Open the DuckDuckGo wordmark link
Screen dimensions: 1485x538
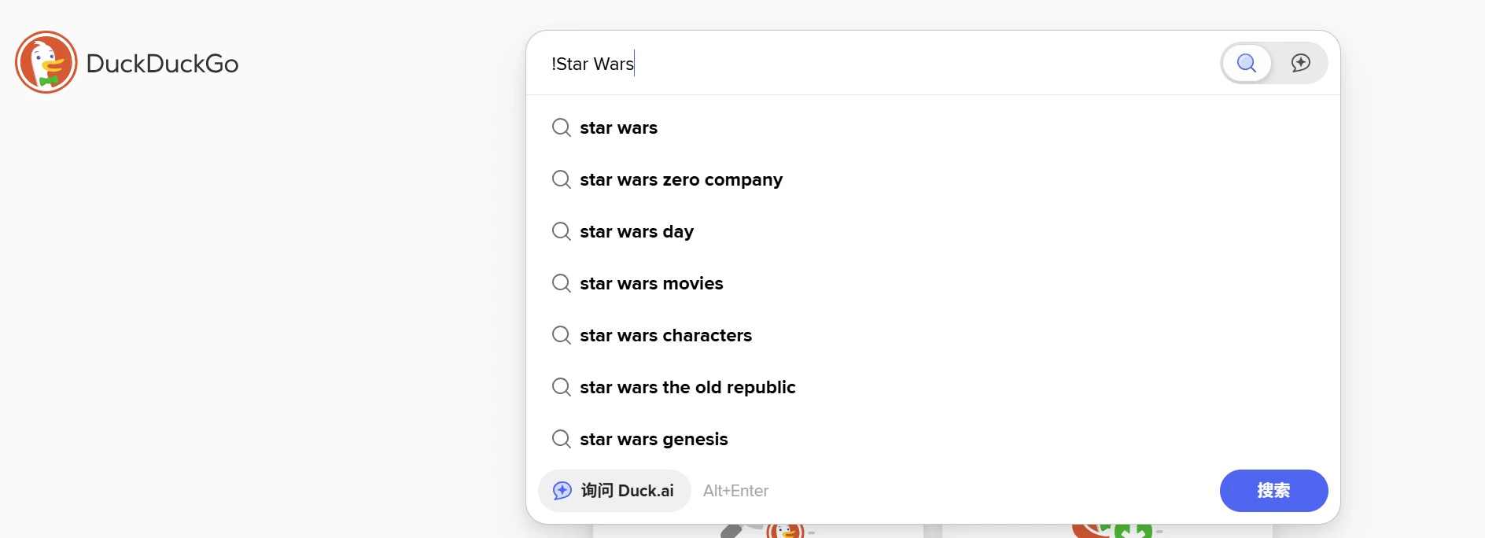pos(162,64)
